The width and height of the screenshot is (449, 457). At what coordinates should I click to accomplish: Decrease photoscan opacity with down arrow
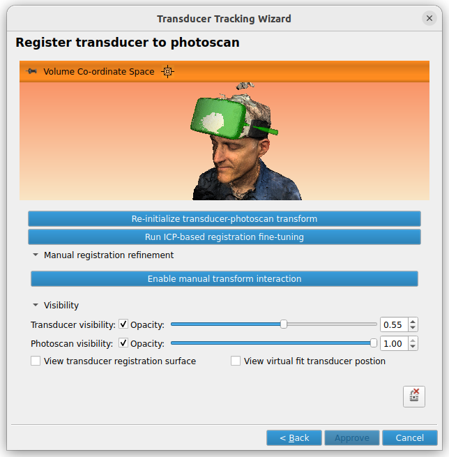point(413,347)
